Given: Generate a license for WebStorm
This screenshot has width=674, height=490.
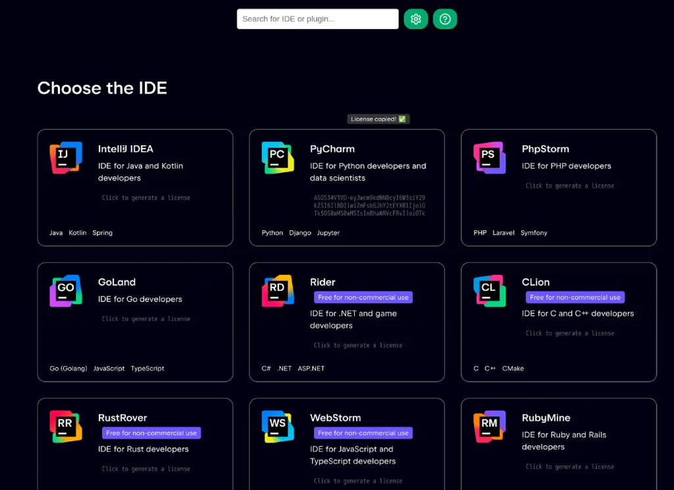Looking at the screenshot, I should click(x=358, y=481).
